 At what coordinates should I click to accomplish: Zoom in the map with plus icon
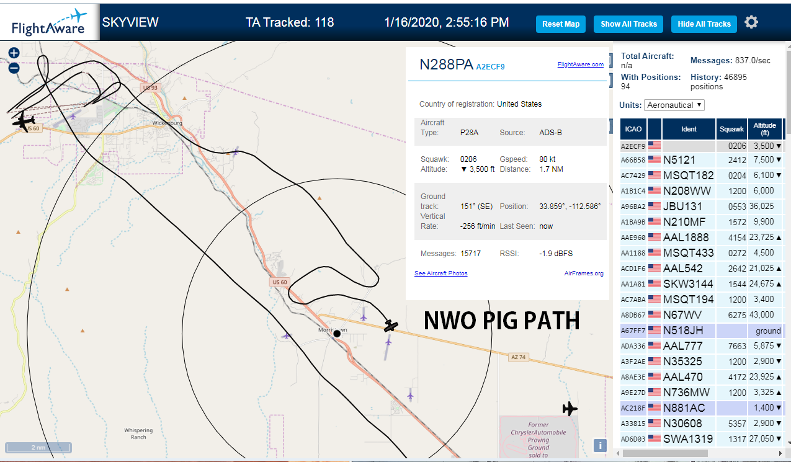click(14, 53)
